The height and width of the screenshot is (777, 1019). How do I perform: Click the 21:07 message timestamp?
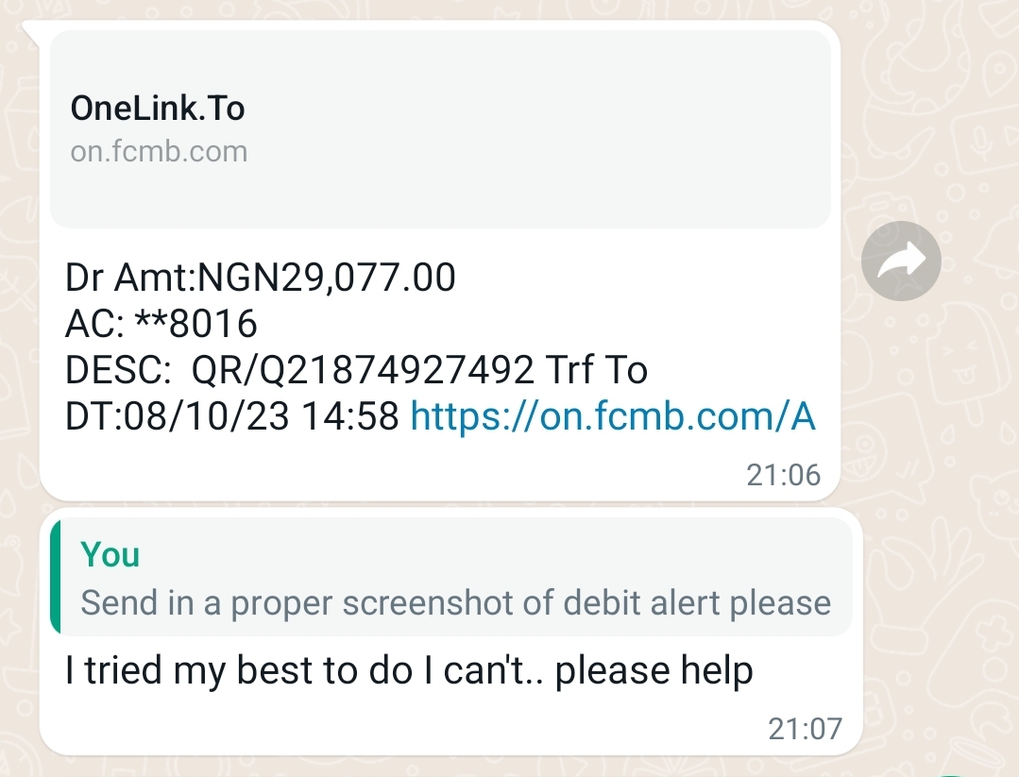pyautogui.click(x=804, y=728)
